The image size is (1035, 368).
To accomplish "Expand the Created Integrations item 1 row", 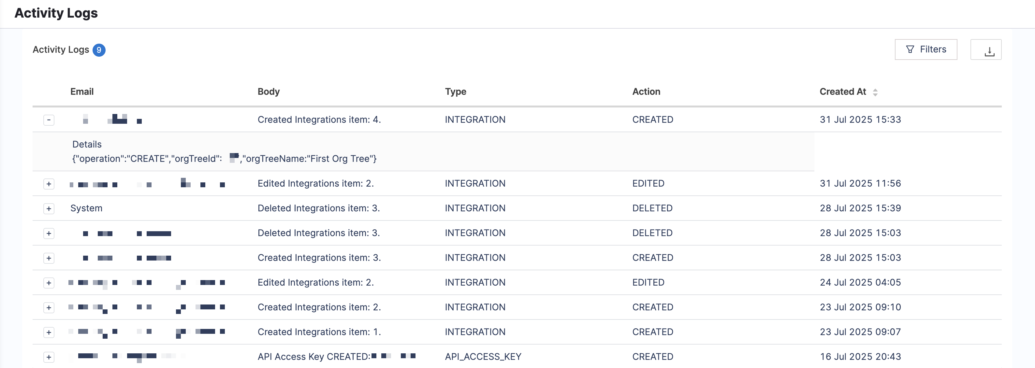I will point(49,332).
